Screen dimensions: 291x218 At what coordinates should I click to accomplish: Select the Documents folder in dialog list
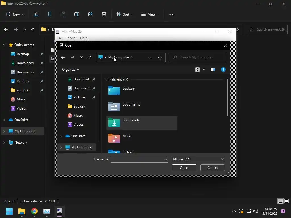pos(142,107)
